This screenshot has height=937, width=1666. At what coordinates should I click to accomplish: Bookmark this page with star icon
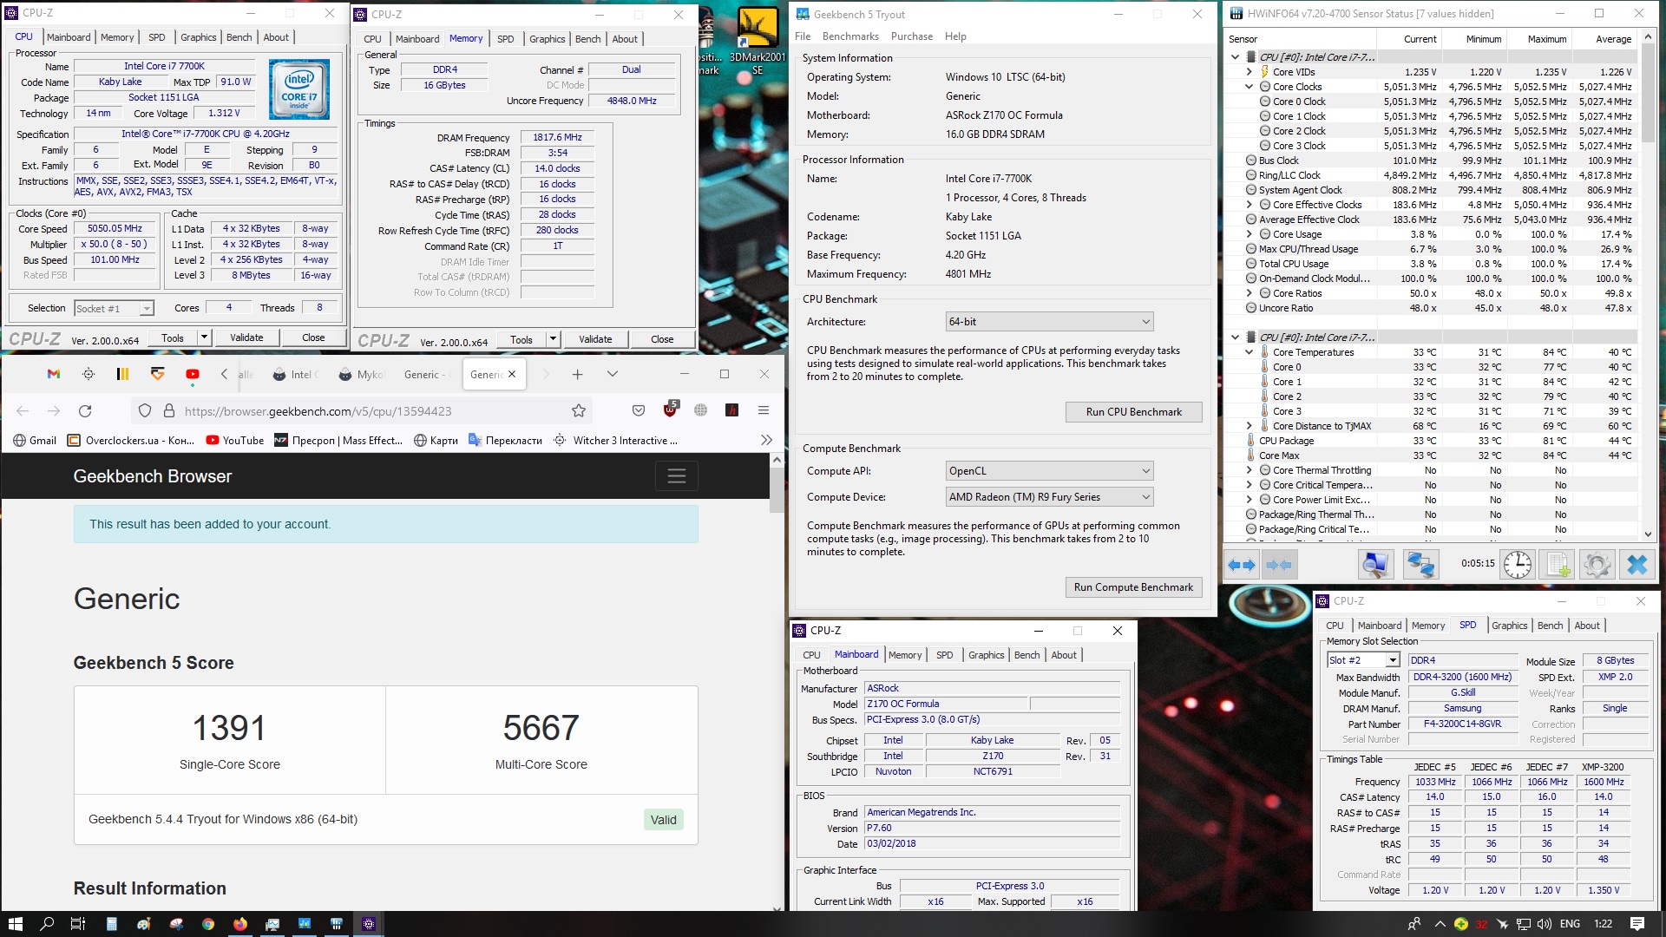coord(579,411)
